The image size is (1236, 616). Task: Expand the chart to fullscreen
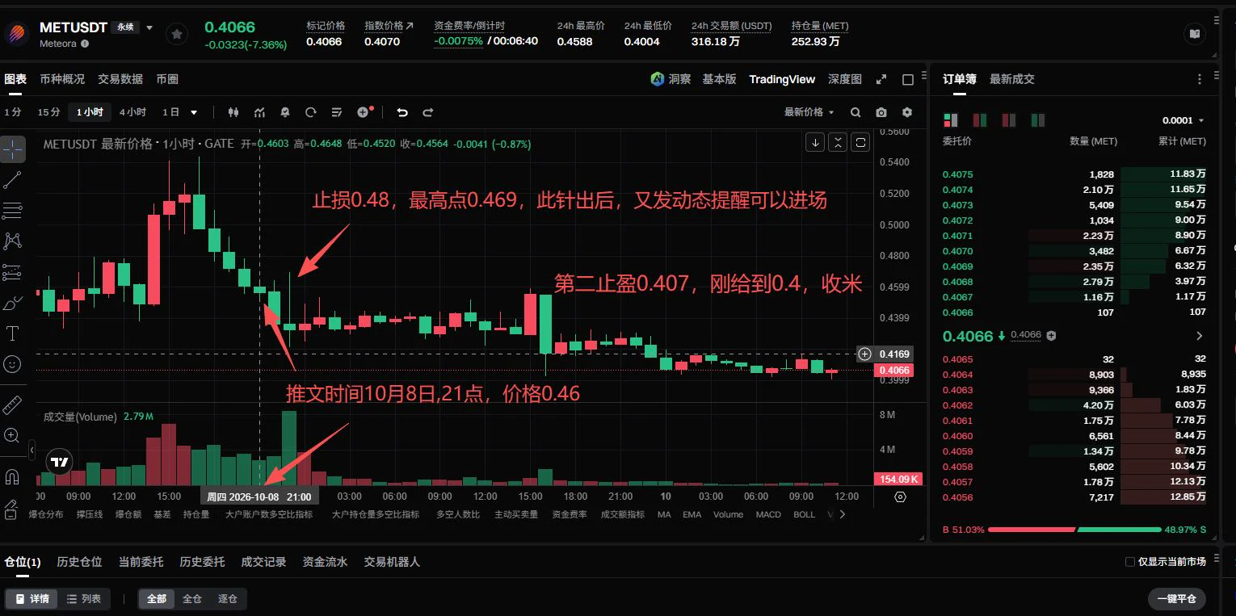(881, 79)
